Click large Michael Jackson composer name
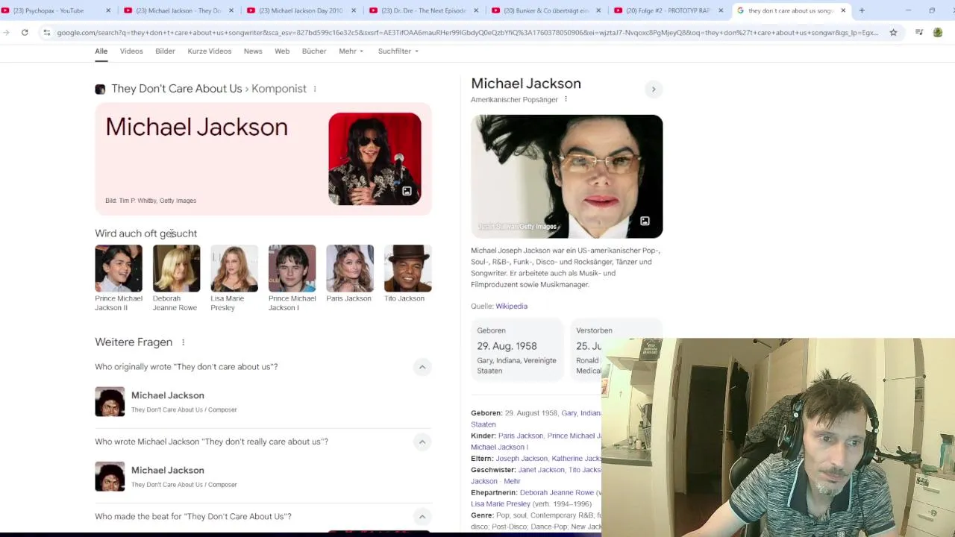The height and width of the screenshot is (537, 955). click(x=196, y=127)
